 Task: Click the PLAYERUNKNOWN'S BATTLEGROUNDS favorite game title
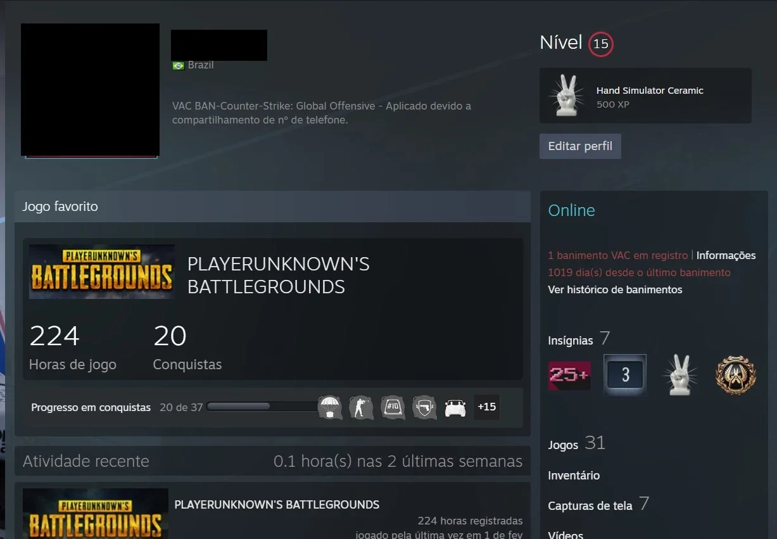(x=279, y=276)
